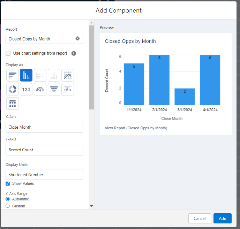Open the Display Units Shortened Number dropdown
Screen dimensions: 240x229
point(44,174)
